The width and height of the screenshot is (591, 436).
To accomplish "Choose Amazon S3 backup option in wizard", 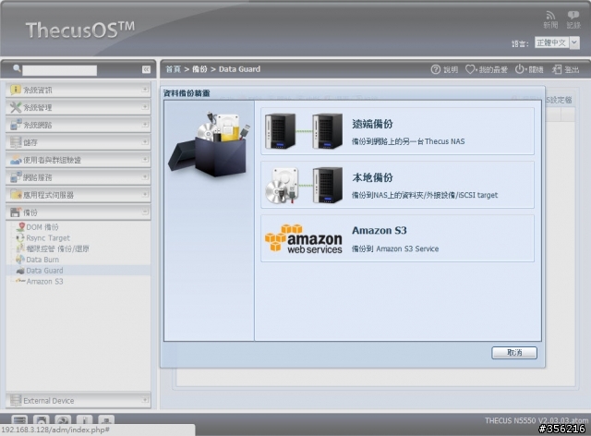I will pos(397,238).
